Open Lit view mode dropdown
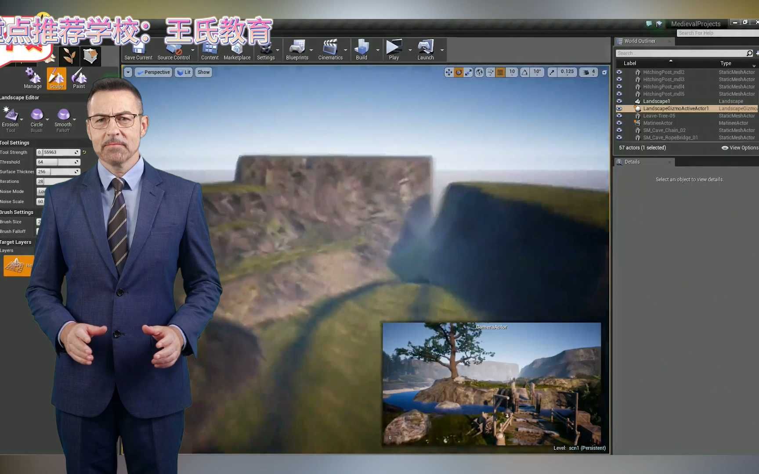This screenshot has width=759, height=474. coord(184,72)
